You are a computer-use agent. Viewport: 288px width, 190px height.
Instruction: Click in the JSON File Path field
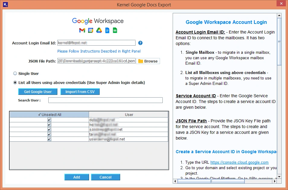point(96,61)
